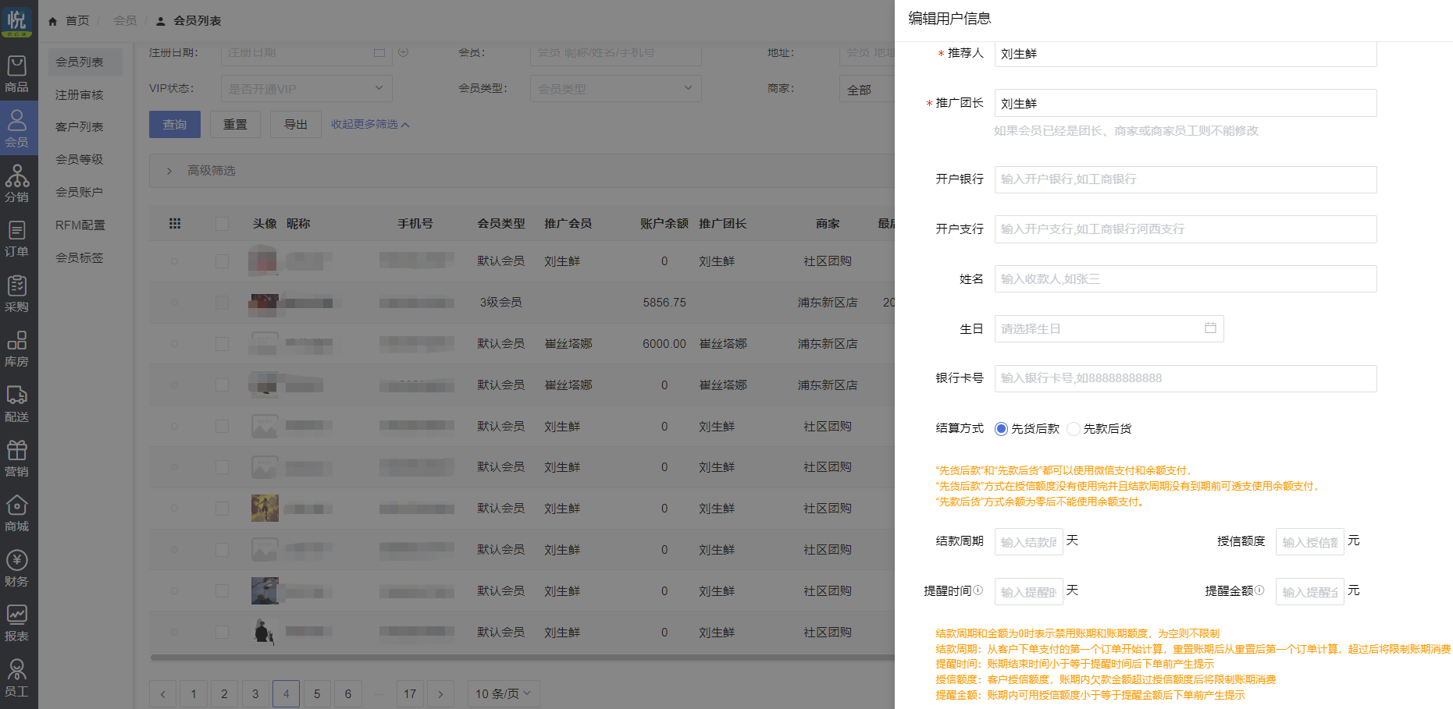The width and height of the screenshot is (1453, 709).
Task: Expand the 高级筛选 section
Action: 169,171
